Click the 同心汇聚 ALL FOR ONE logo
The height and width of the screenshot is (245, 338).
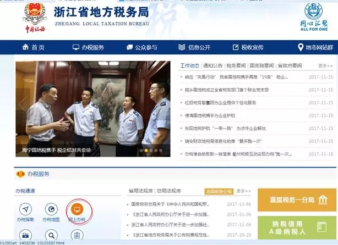[314, 17]
